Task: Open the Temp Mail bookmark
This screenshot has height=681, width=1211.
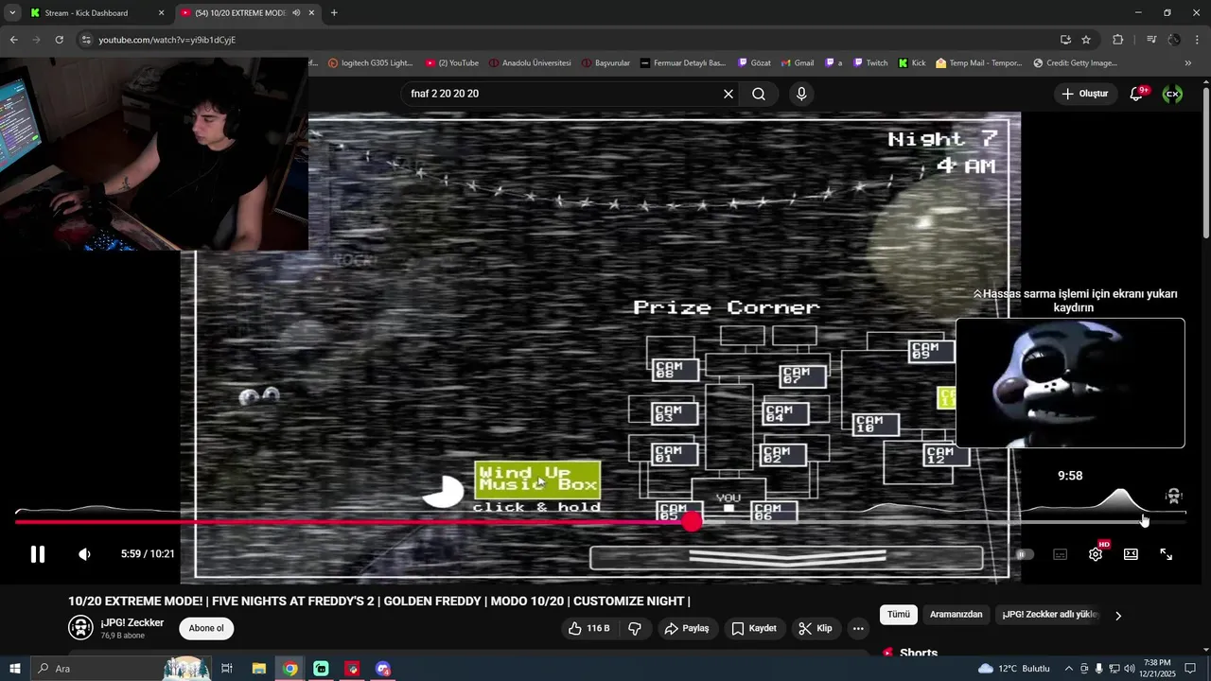Action: (979, 63)
